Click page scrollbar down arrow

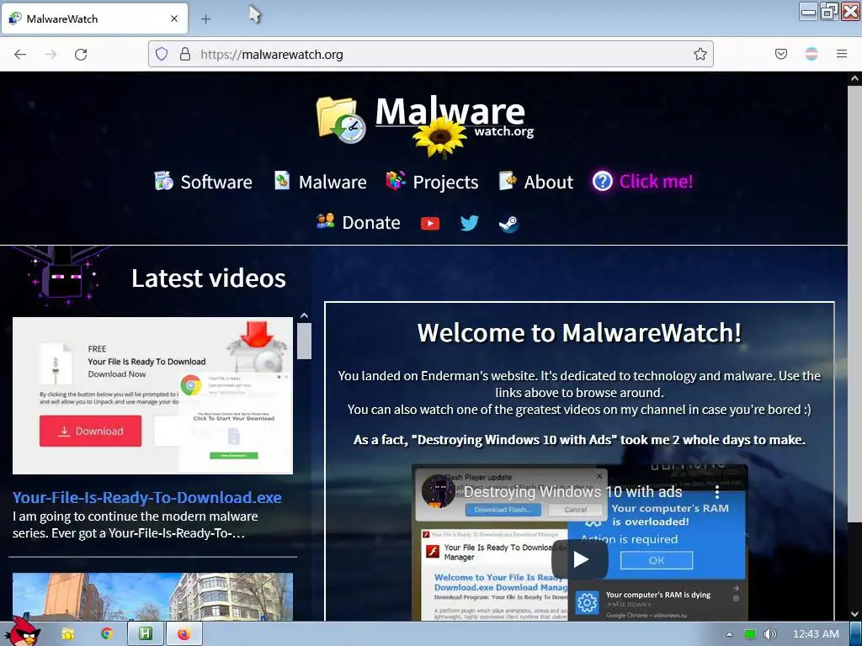pos(854,614)
